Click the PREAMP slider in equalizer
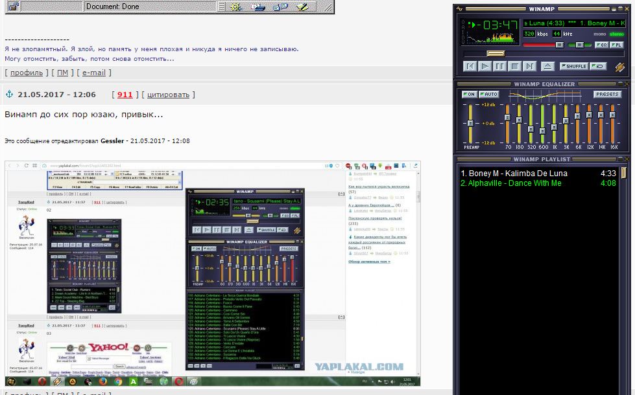This screenshot has height=395, width=635. coord(470,123)
